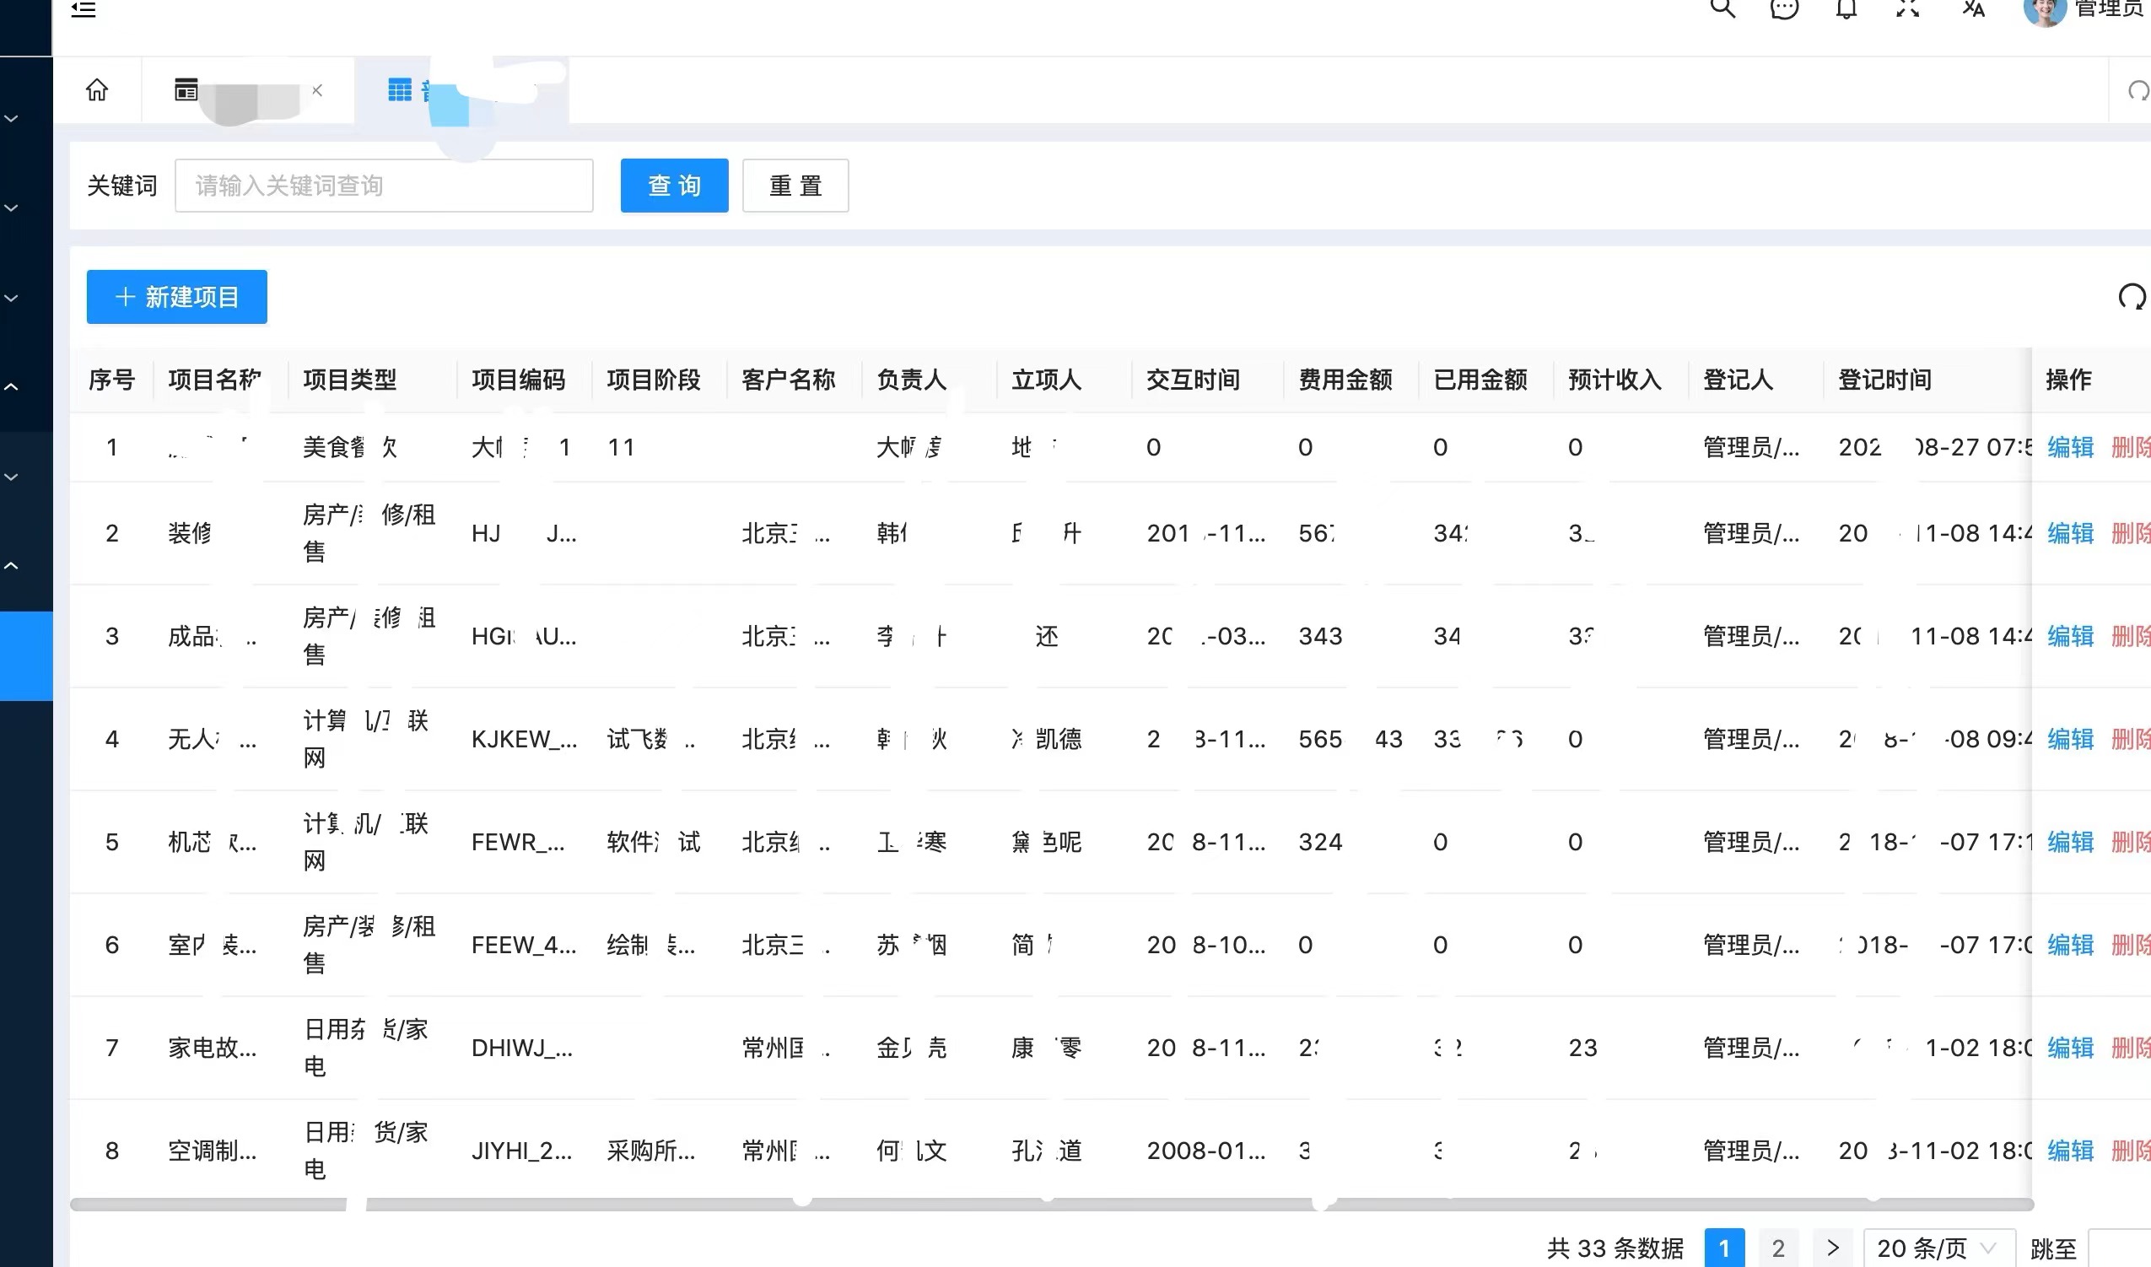This screenshot has height=1267, width=2151.
Task: Edit row 2 装修 via 编辑
Action: pos(2071,534)
